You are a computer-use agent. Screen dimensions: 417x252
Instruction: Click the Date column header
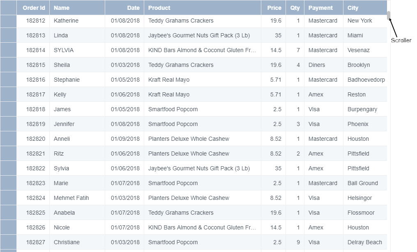pyautogui.click(x=124, y=8)
